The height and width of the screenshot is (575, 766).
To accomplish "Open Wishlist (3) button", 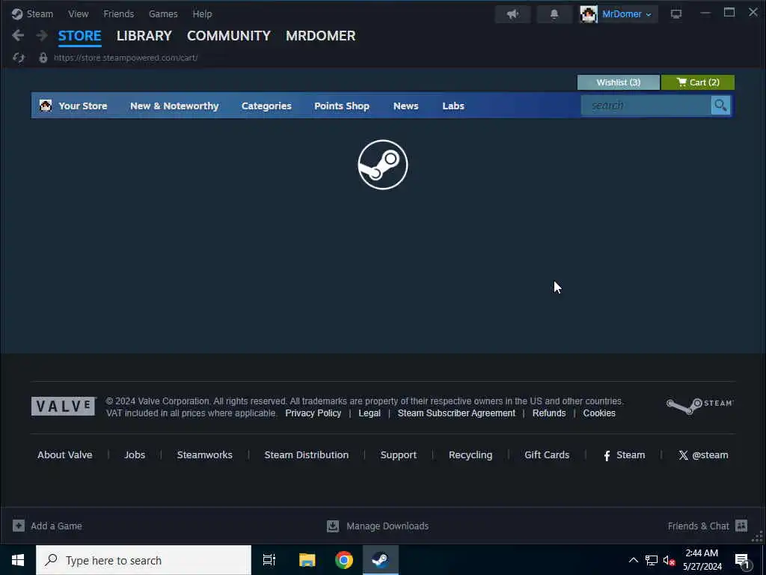I will tap(618, 82).
